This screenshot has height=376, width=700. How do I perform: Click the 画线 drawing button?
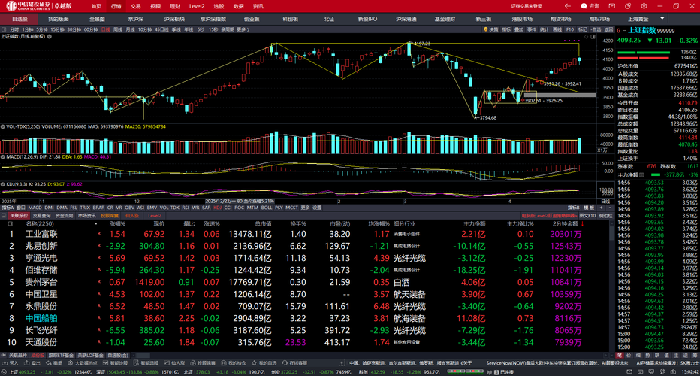(x=557, y=29)
